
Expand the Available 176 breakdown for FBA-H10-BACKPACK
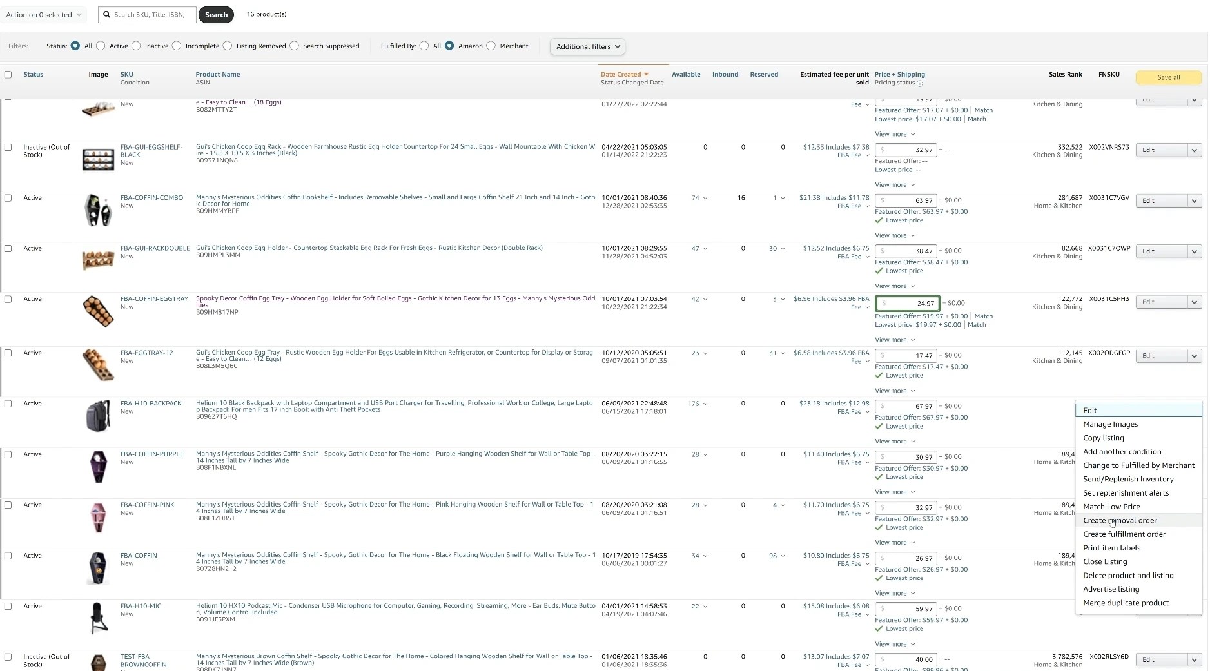click(x=698, y=404)
